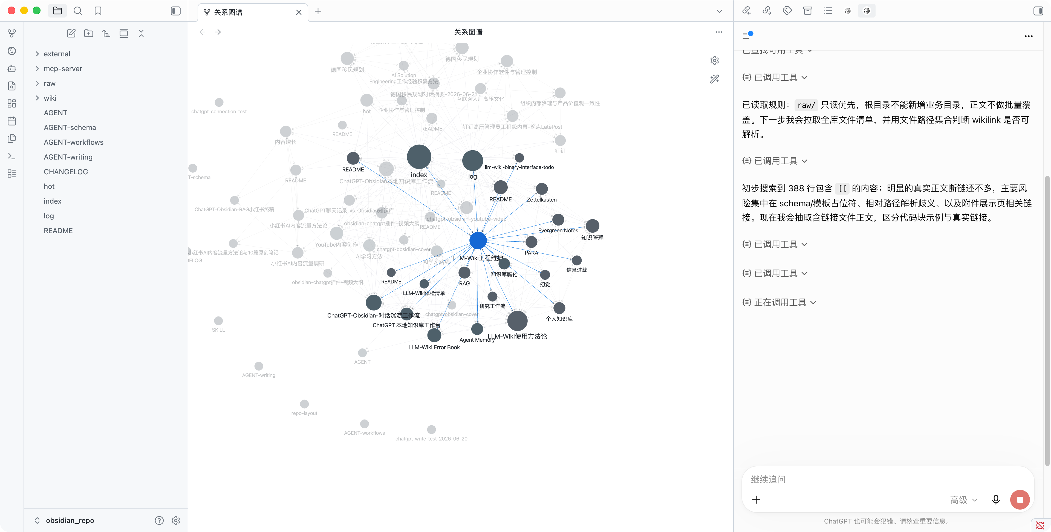Open the terminal ribbon icon
This screenshot has width=1051, height=532.
tap(12, 156)
